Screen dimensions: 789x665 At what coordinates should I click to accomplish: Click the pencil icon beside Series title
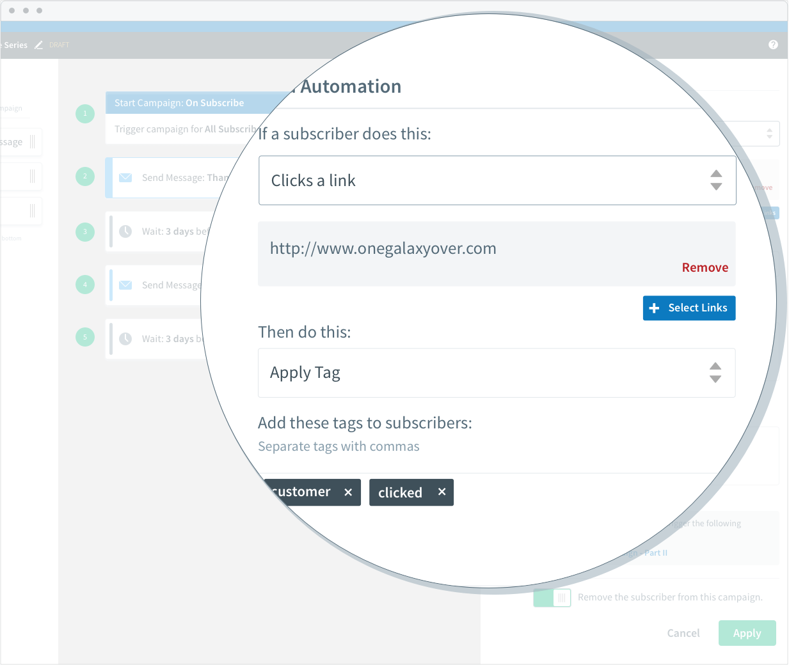coord(38,45)
